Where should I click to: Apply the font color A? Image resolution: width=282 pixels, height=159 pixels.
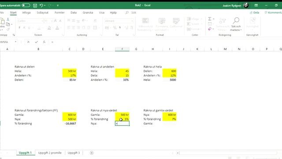[x=57, y=28]
